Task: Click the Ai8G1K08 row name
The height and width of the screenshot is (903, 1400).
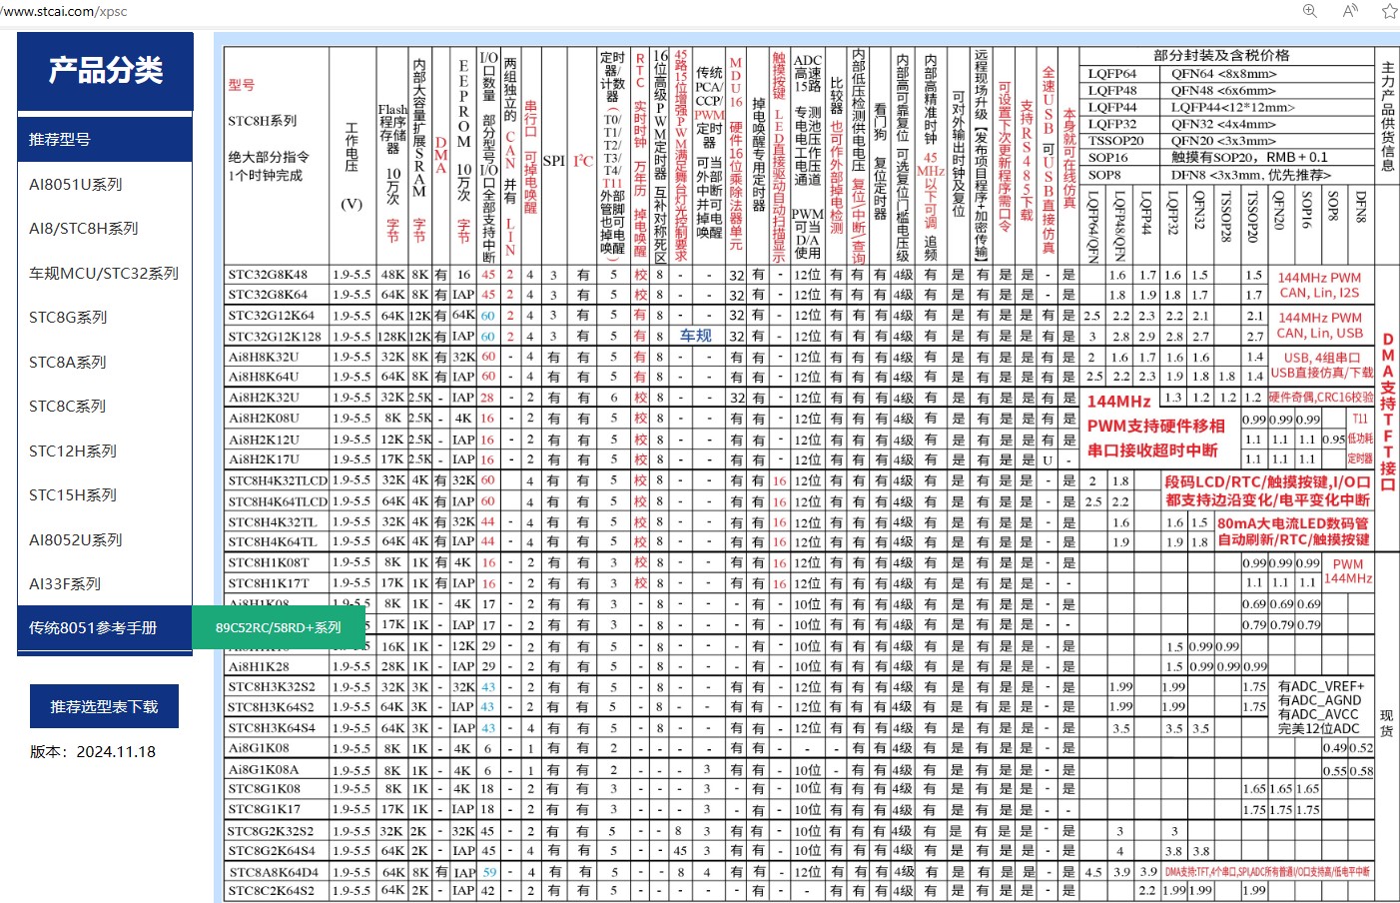Action: pyautogui.click(x=259, y=748)
